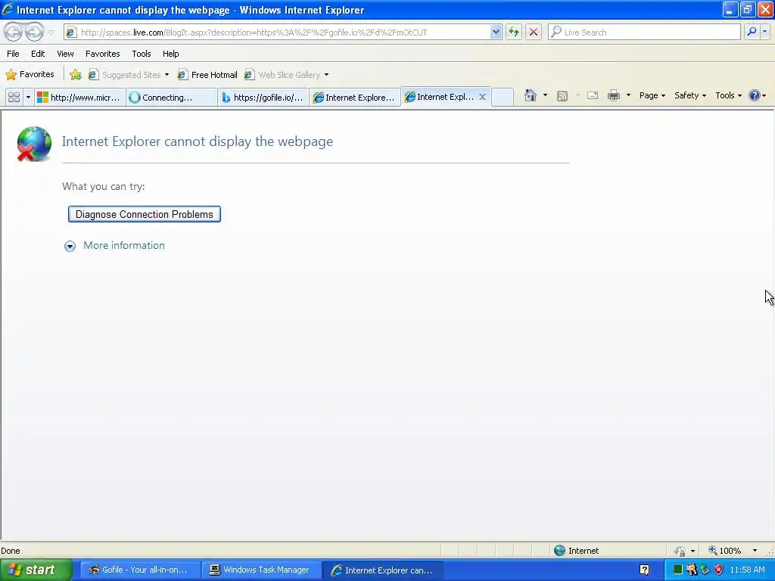
Task: Open the tab list dropdown arrow
Action: coord(28,98)
